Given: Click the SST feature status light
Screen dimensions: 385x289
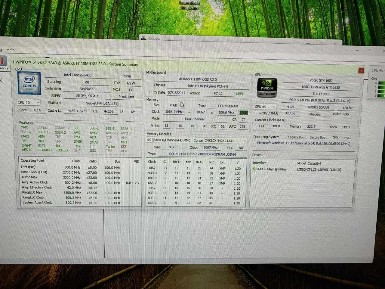Looking at the screenshot, I should point(123,147).
